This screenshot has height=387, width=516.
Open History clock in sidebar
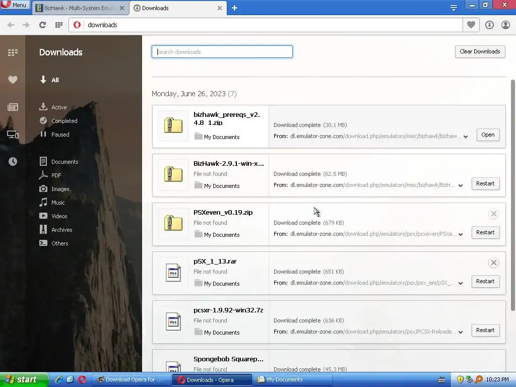pos(13,161)
